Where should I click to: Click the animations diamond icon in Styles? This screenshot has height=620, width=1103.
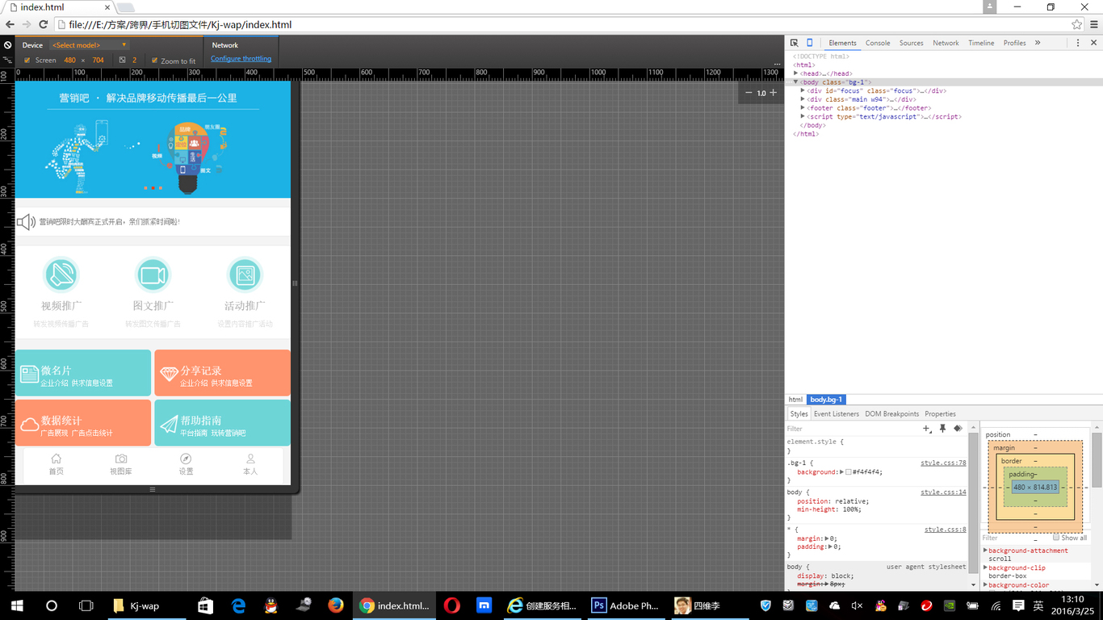click(x=958, y=429)
